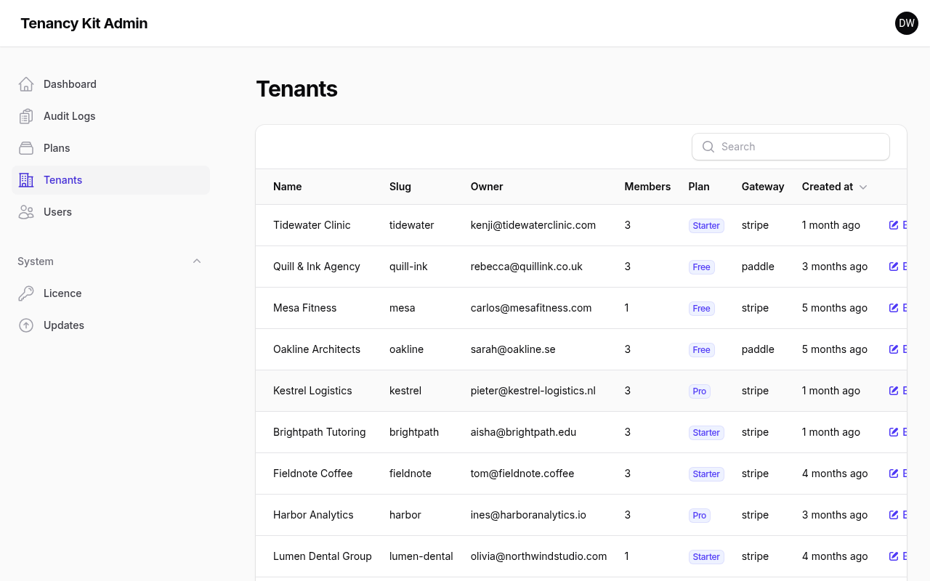Viewport: 930px width, 581px height.
Task: Click the Name column header
Action: tap(287, 187)
